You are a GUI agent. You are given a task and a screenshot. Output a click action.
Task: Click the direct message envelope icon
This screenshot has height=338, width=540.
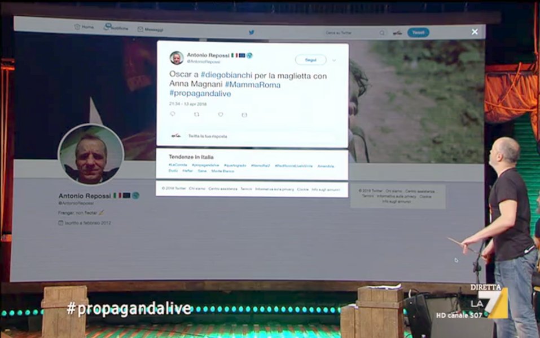click(244, 115)
